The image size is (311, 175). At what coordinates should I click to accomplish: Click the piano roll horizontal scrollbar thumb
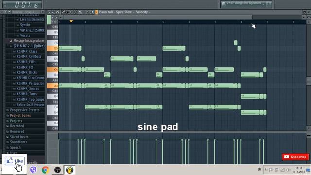point(157,17)
